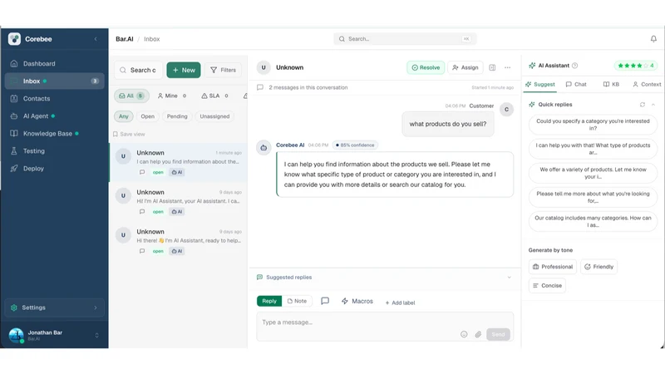Click the Bar.AI breadcrumb
Image resolution: width=665 pixels, height=374 pixels.
pos(124,39)
